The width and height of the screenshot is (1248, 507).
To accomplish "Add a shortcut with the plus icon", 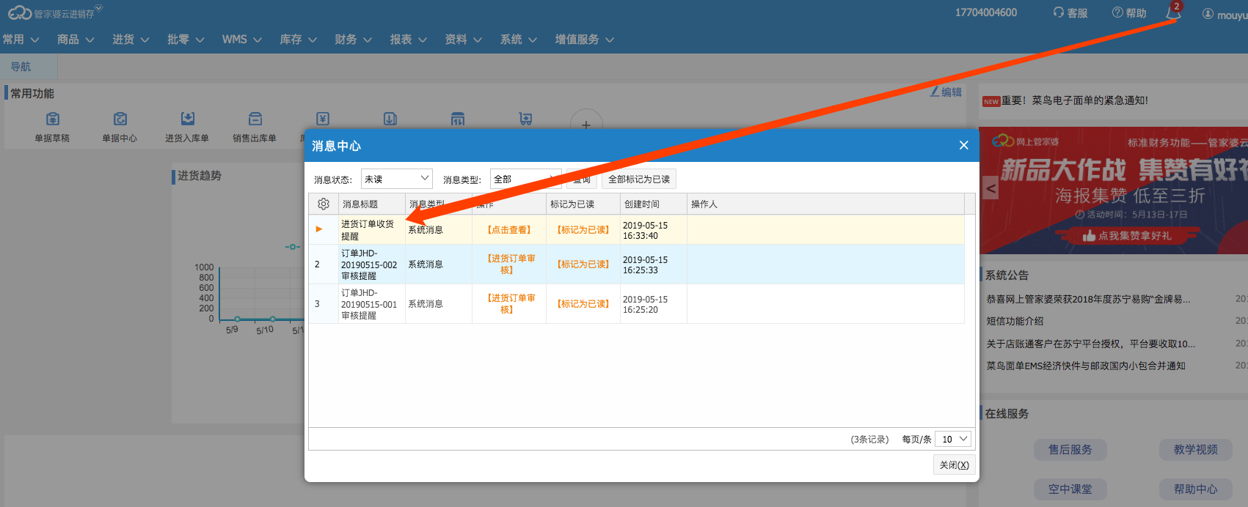I will click(585, 125).
